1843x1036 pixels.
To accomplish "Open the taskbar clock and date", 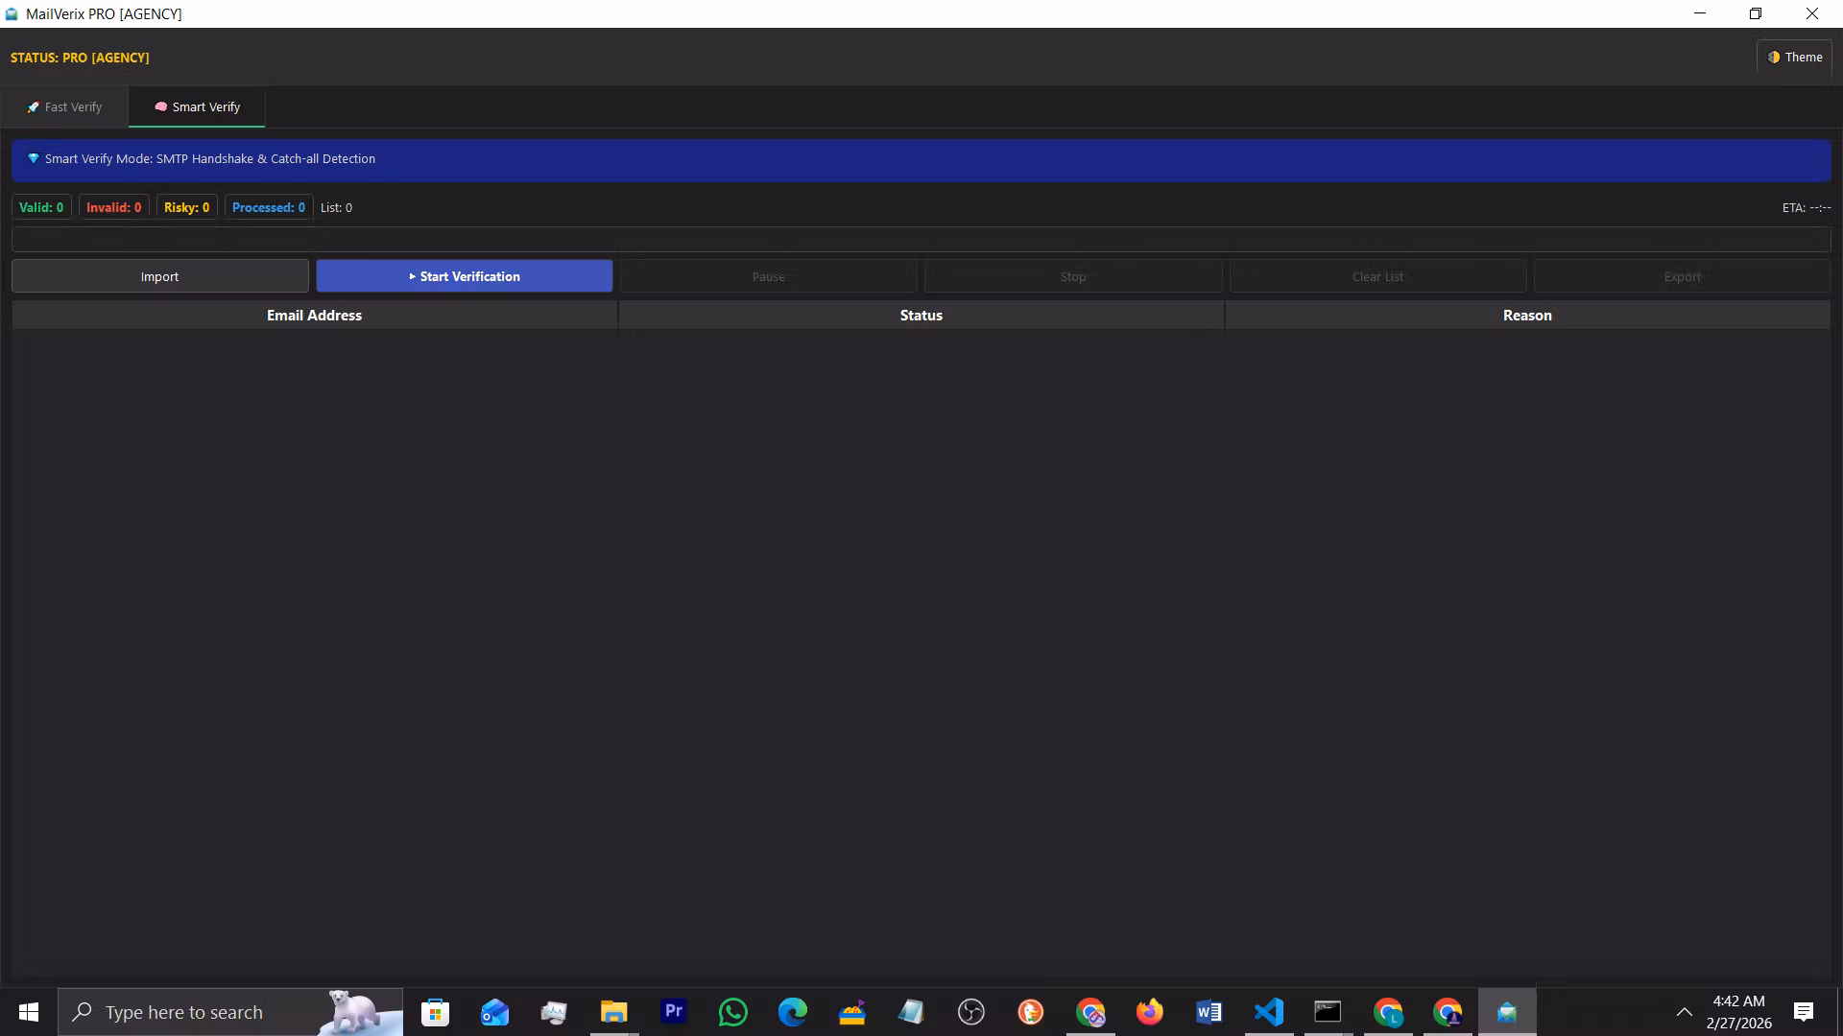I will pyautogui.click(x=1738, y=1012).
